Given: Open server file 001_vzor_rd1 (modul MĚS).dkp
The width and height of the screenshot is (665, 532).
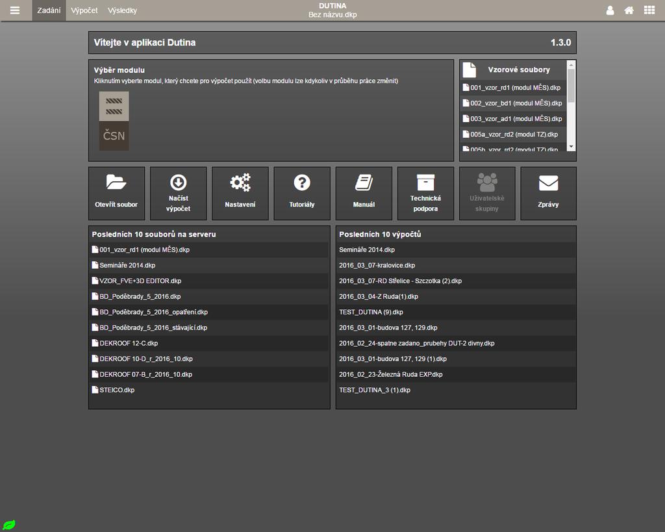Looking at the screenshot, I should click(x=209, y=250).
